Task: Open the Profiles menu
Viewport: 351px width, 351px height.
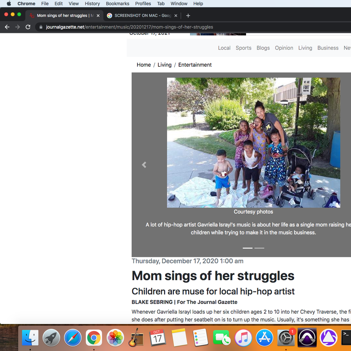Action: (x=143, y=4)
